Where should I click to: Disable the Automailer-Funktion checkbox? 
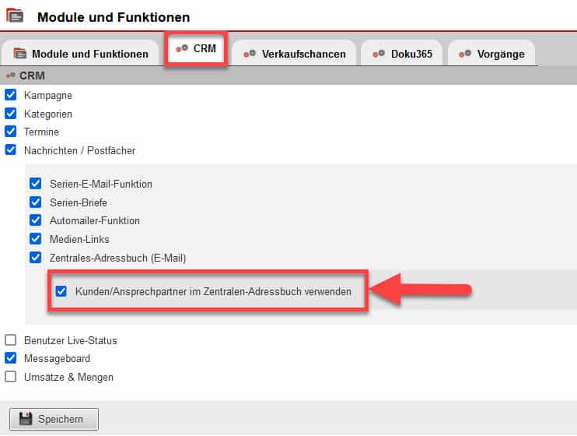[36, 220]
